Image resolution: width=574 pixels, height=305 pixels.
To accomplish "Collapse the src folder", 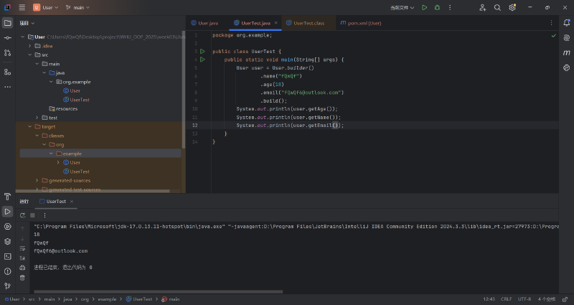I will pyautogui.click(x=30, y=55).
